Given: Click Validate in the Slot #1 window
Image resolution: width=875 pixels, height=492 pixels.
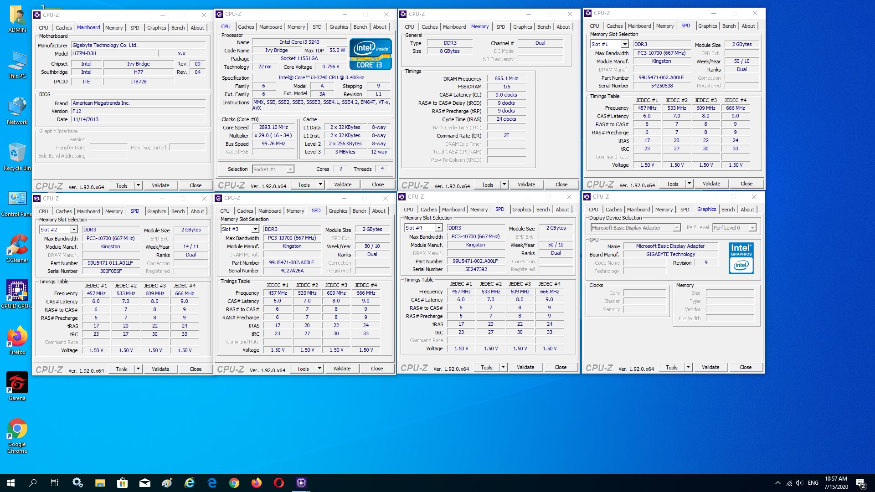Looking at the screenshot, I should tap(711, 184).
